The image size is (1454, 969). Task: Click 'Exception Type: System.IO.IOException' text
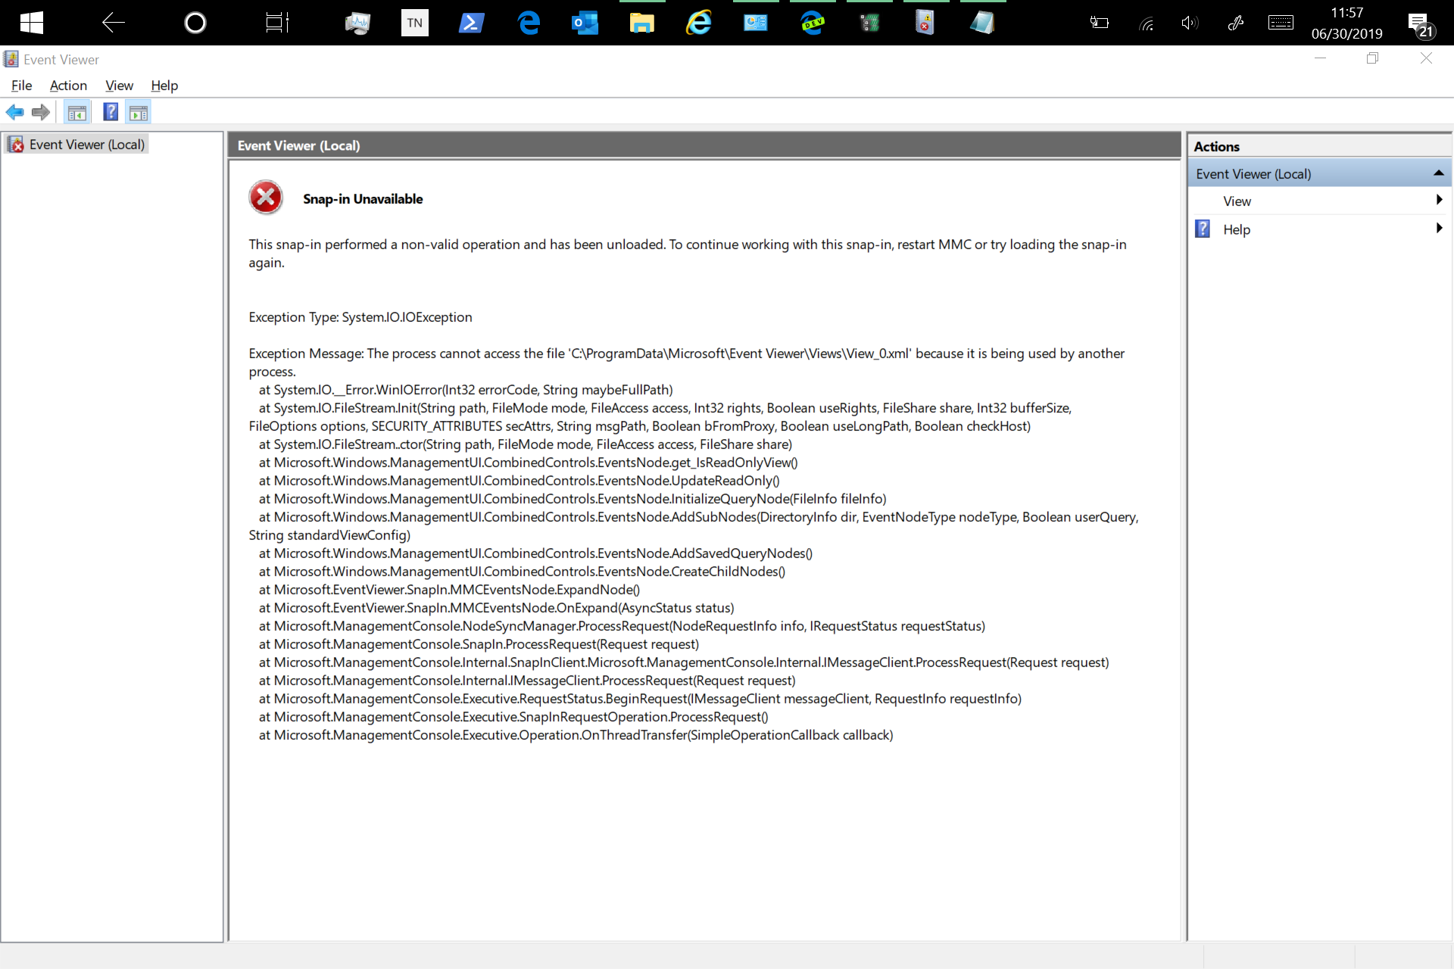point(360,317)
